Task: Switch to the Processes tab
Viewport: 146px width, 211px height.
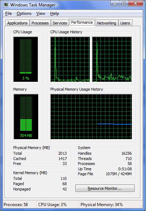Action: [x=40, y=23]
